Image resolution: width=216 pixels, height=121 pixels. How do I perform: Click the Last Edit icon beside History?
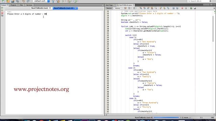click(125, 8)
